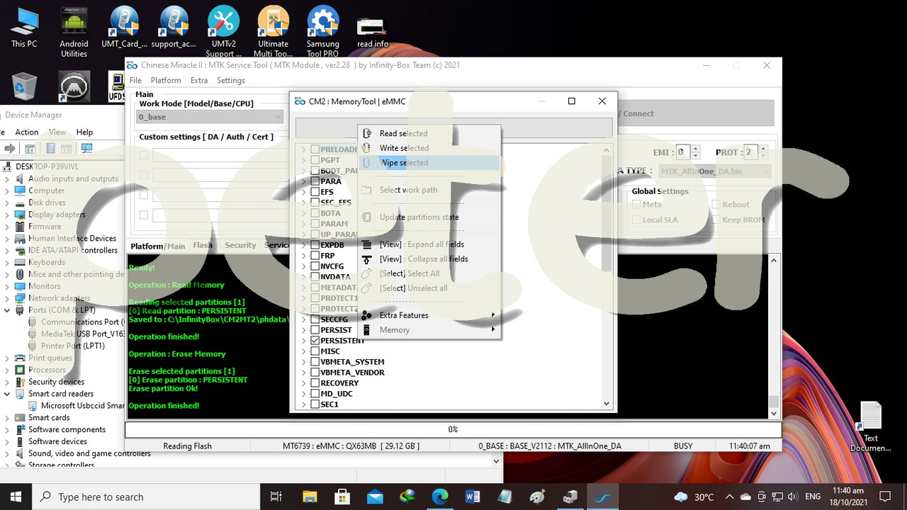Open Extra Features submenu

pos(429,315)
